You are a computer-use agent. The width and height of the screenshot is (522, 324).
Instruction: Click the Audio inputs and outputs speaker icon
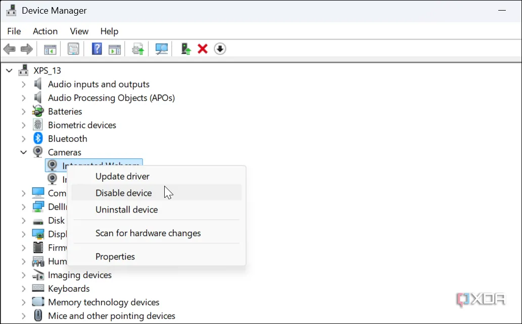[38, 84]
